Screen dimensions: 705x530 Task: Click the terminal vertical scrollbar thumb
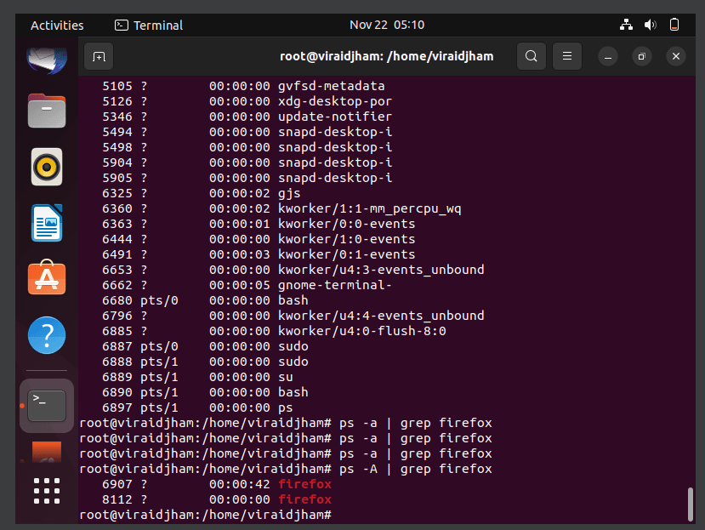click(x=691, y=504)
